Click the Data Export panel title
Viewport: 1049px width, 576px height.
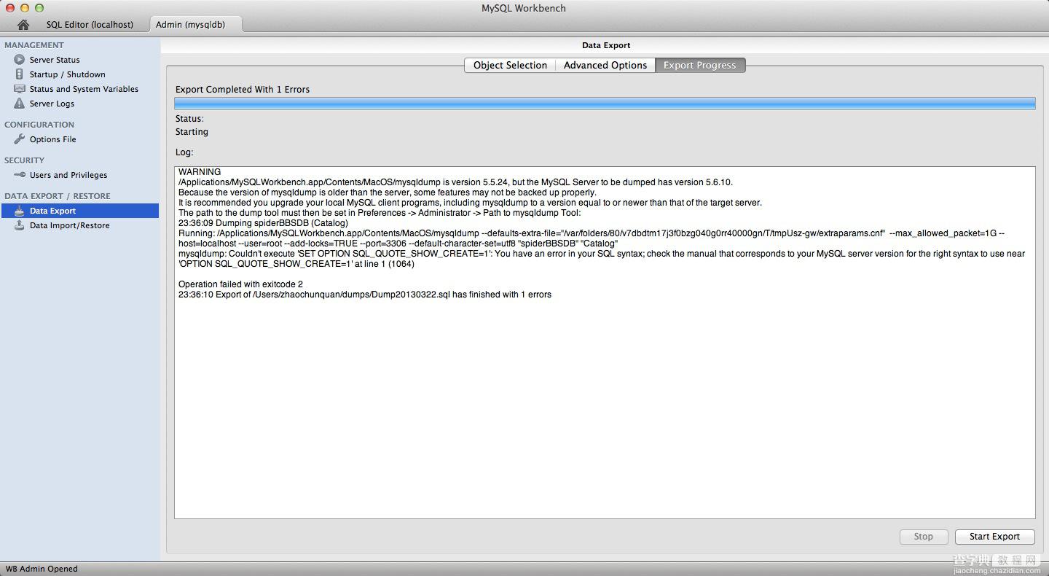(606, 45)
